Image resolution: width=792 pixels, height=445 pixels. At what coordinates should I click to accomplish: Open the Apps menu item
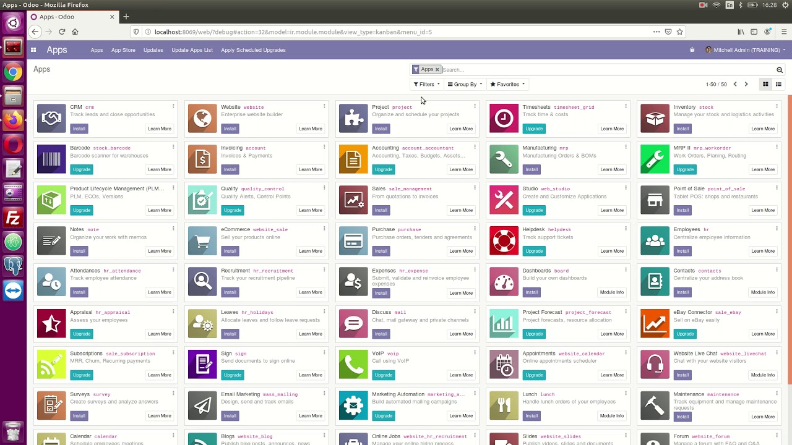pos(97,50)
